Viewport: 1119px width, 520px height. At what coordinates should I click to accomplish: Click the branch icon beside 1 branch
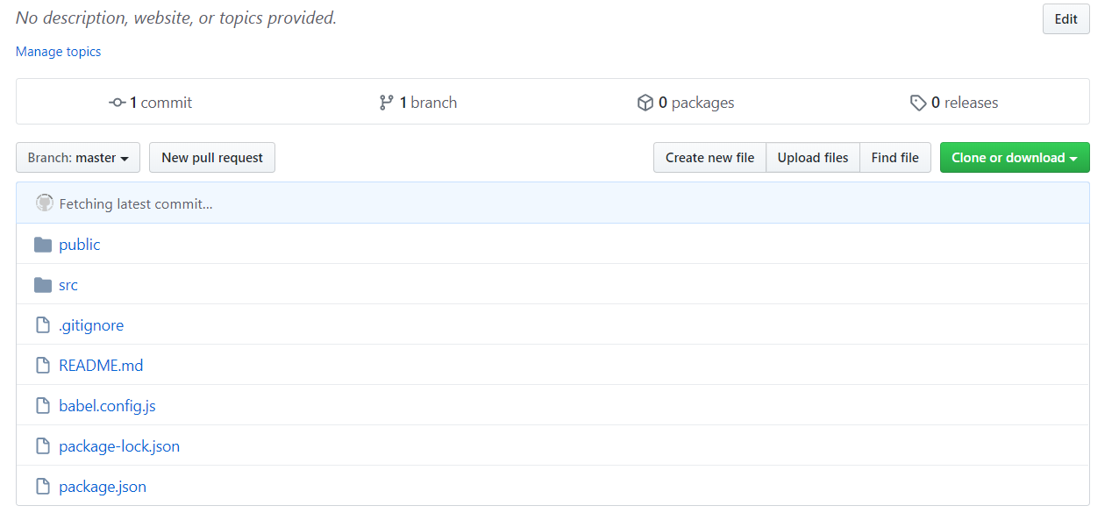[x=386, y=103]
